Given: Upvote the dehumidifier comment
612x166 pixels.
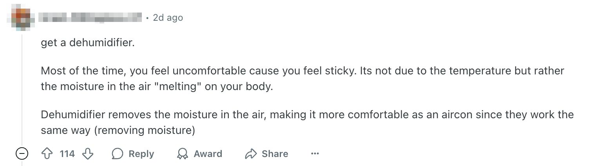Looking at the screenshot, I should (x=47, y=154).
